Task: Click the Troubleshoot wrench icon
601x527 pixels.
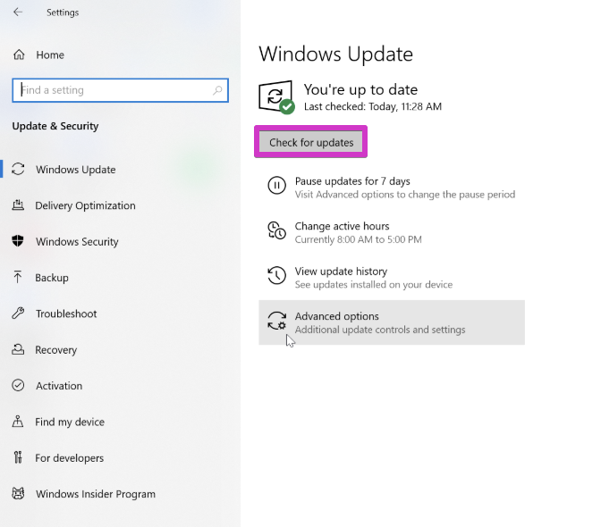Action: (18, 313)
